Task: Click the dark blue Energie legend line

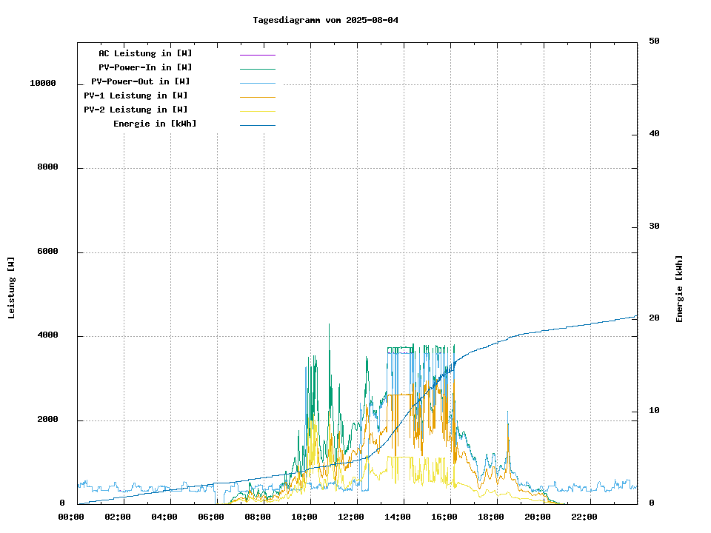Action: tap(257, 124)
